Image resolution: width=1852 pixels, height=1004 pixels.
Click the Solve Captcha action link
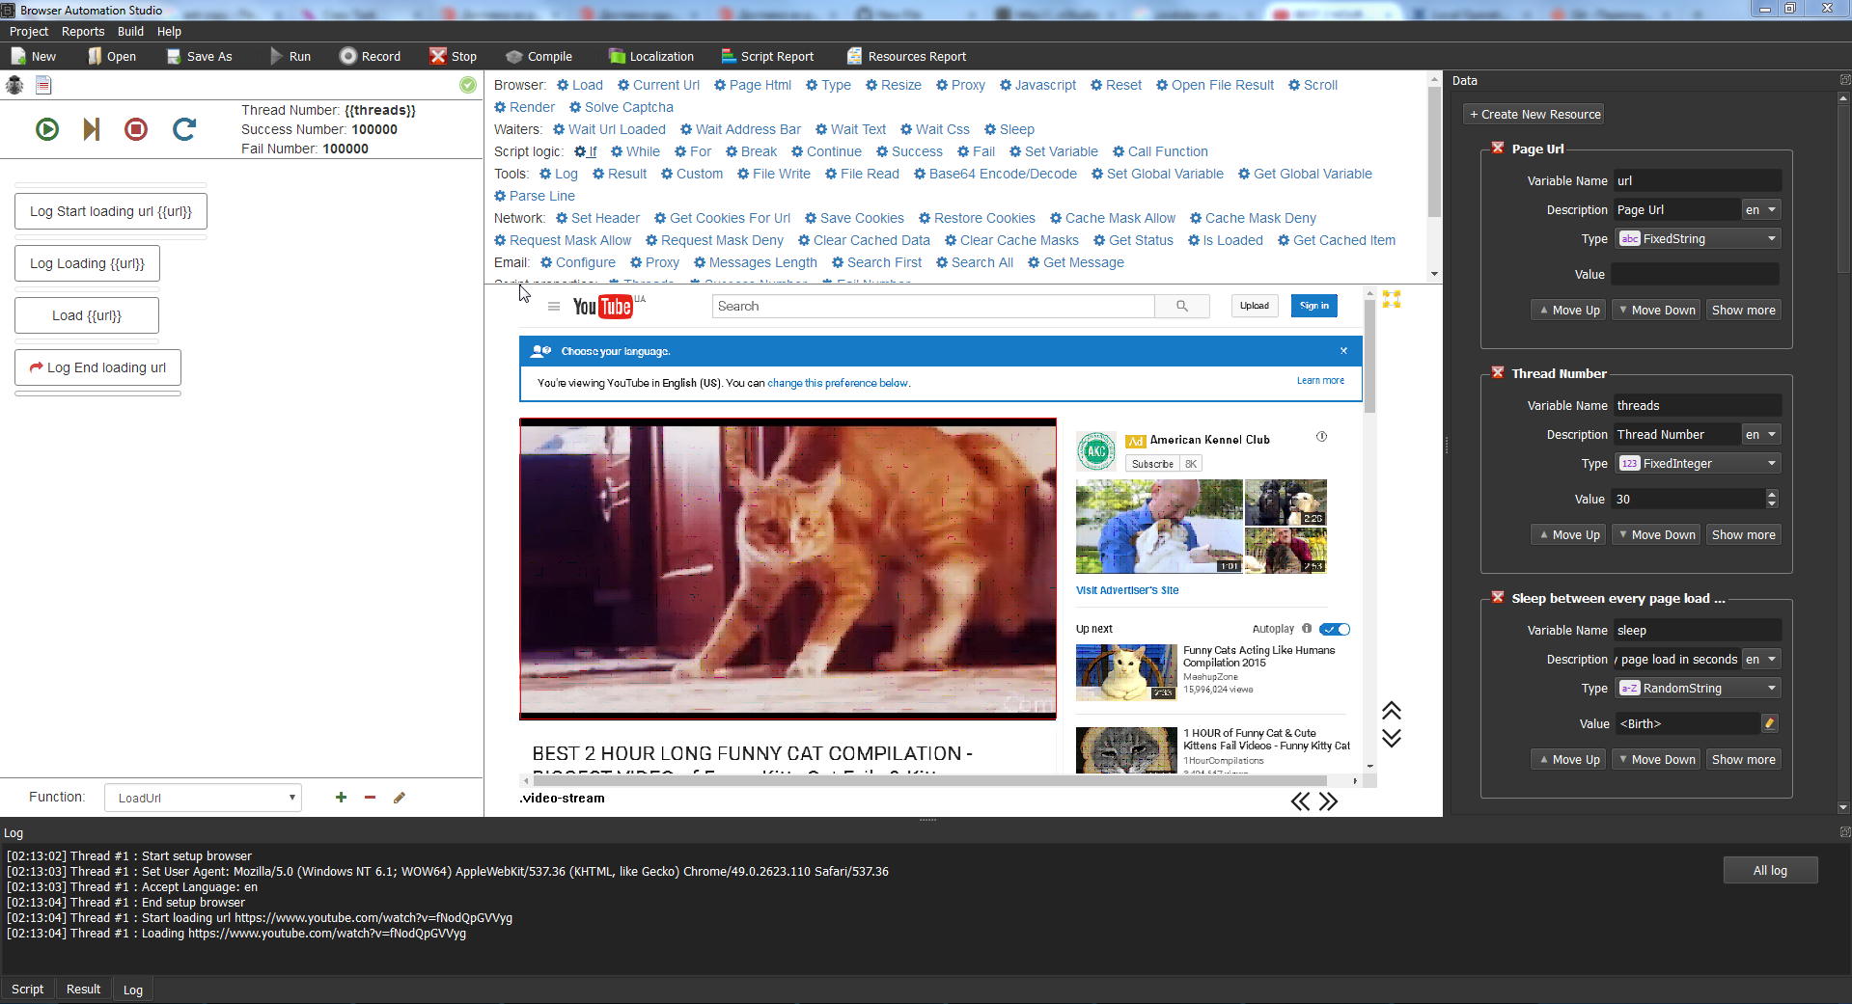click(622, 107)
